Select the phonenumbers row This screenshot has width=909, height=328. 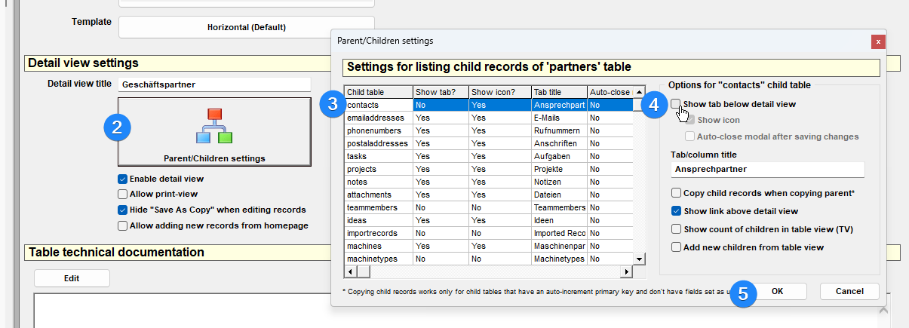pyautogui.click(x=489, y=130)
